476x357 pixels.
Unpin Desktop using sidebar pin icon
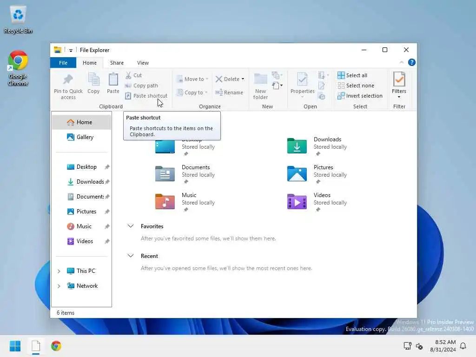[x=107, y=167]
